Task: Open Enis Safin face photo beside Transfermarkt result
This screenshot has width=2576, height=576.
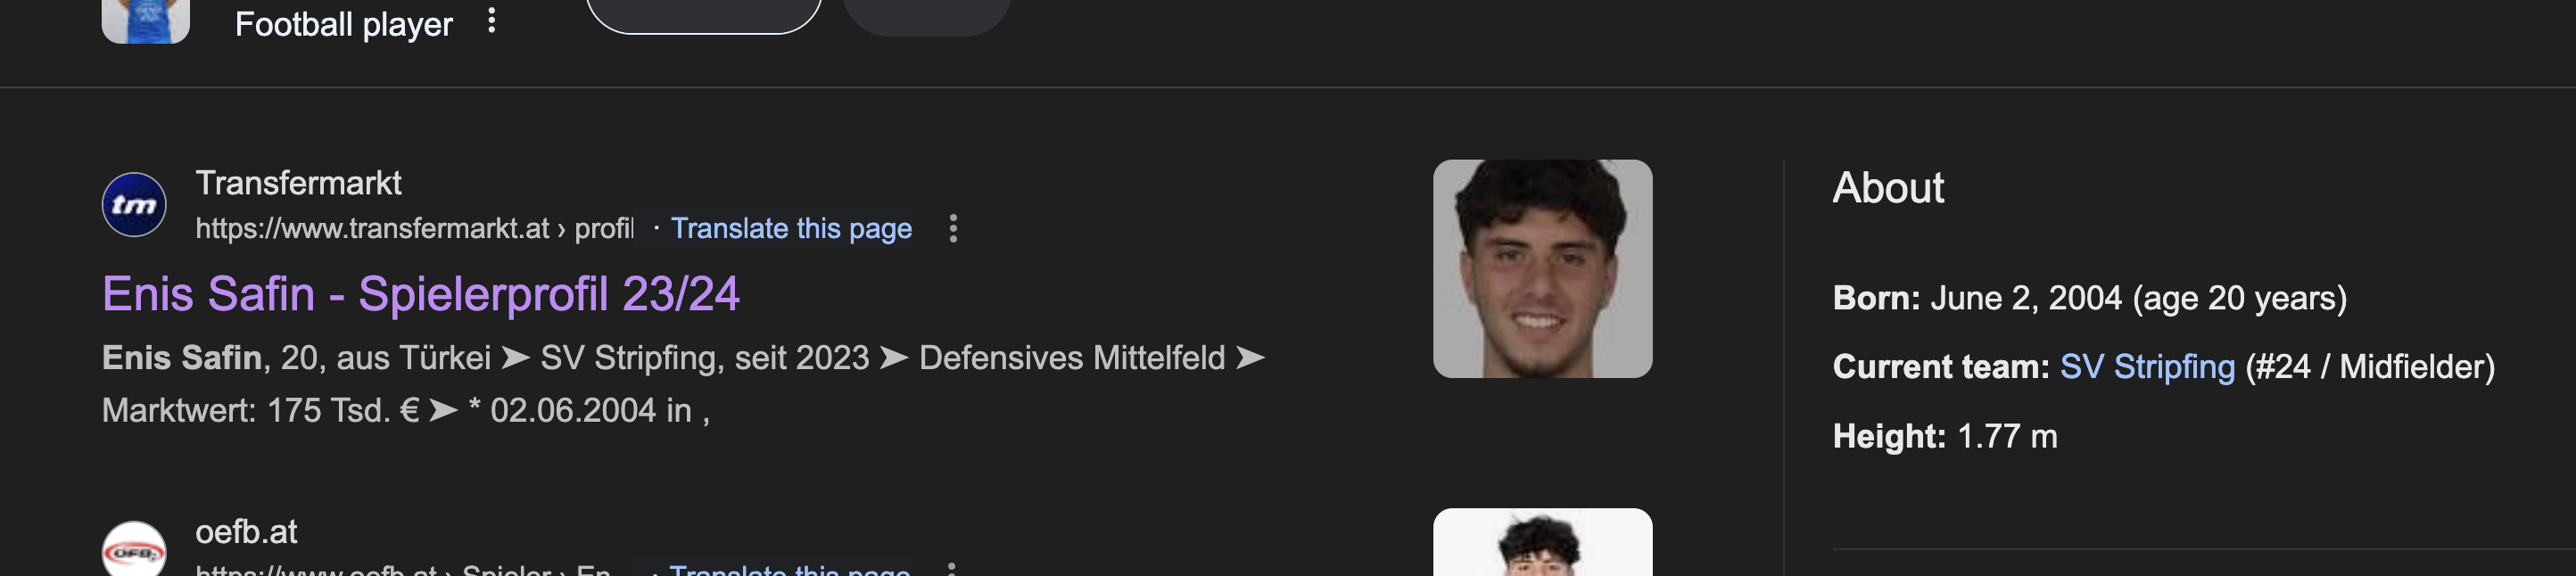Action: click(x=1542, y=269)
